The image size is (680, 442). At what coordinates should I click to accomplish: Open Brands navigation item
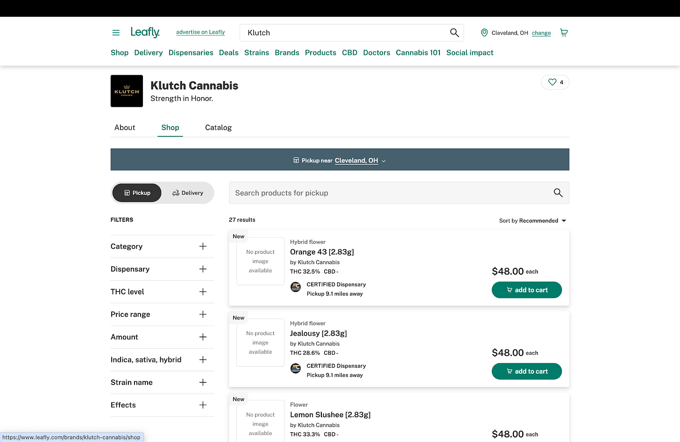coord(287,53)
